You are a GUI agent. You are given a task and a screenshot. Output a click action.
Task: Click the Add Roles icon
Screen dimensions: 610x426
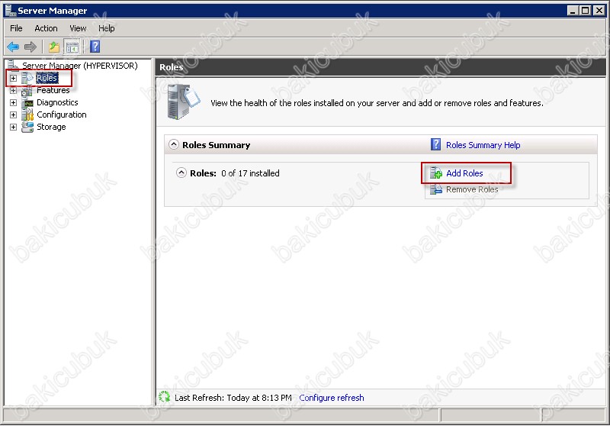[x=435, y=173]
